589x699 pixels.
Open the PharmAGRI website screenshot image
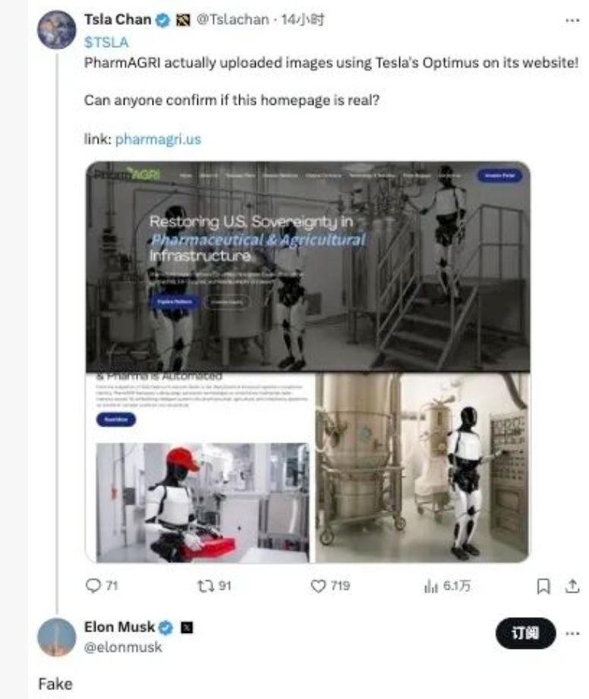point(307,361)
